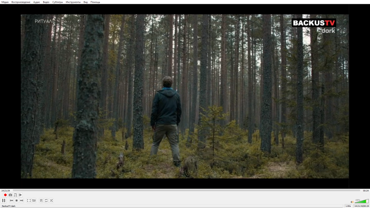This screenshot has width=370, height=208.
Task: Show the playlist panel
Action: pos(41,200)
